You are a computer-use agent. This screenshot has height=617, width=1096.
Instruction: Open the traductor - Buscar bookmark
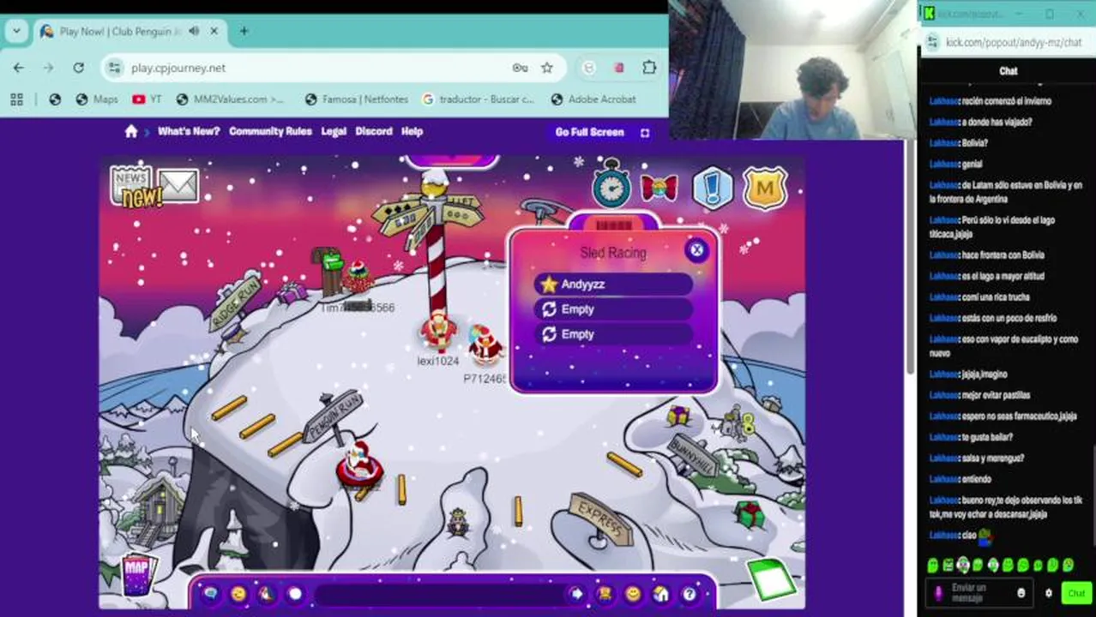tap(478, 99)
